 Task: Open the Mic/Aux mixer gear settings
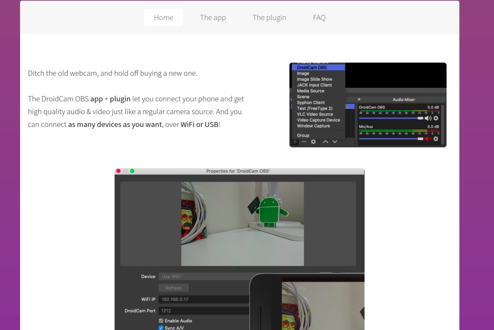coord(436,139)
